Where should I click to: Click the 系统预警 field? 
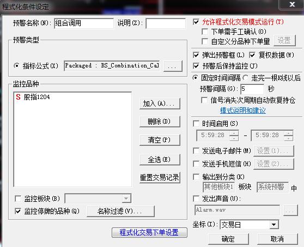click(x=272, y=187)
